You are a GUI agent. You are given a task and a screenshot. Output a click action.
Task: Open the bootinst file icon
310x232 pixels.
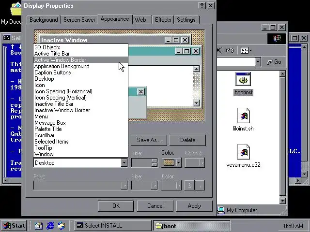pos(243,79)
